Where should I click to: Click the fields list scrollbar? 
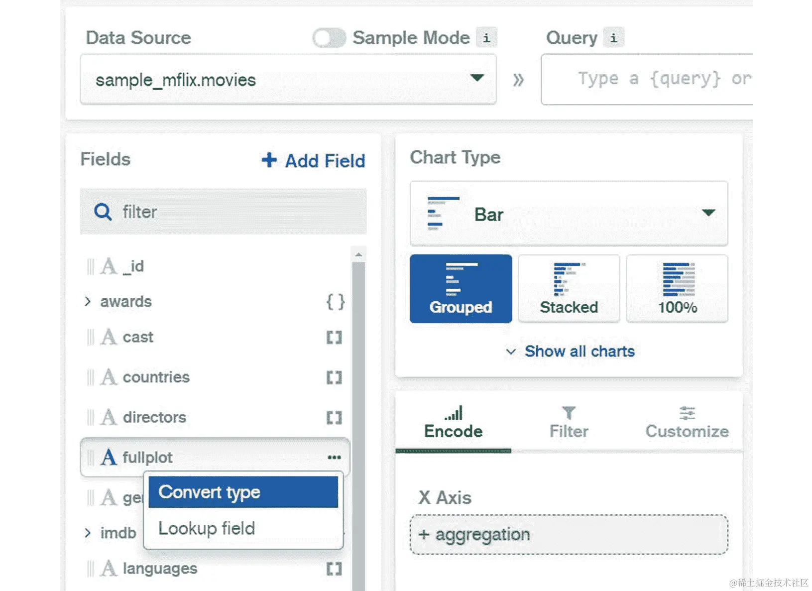[x=358, y=398]
